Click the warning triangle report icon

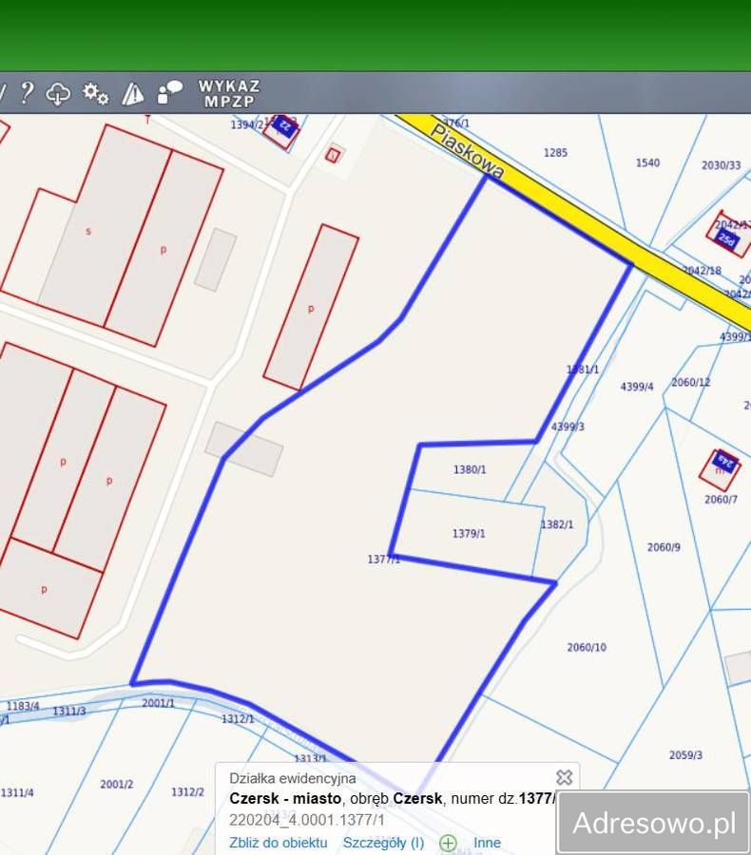[x=133, y=94]
